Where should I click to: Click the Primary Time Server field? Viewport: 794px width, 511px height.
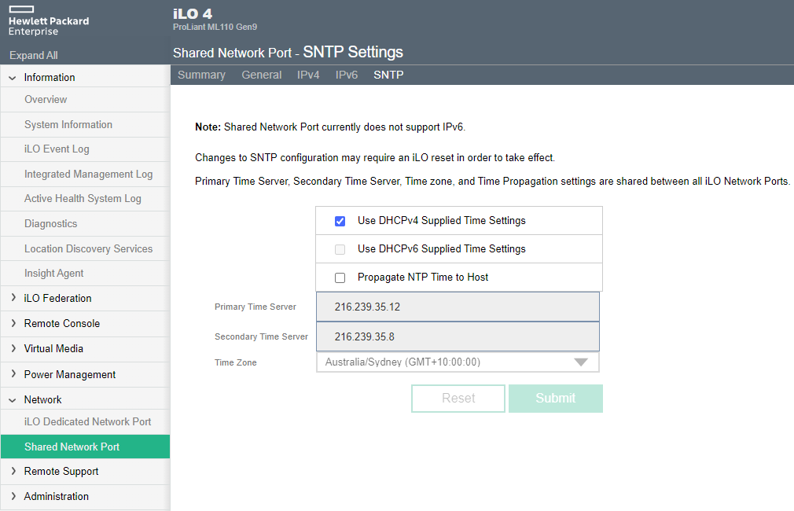point(458,305)
